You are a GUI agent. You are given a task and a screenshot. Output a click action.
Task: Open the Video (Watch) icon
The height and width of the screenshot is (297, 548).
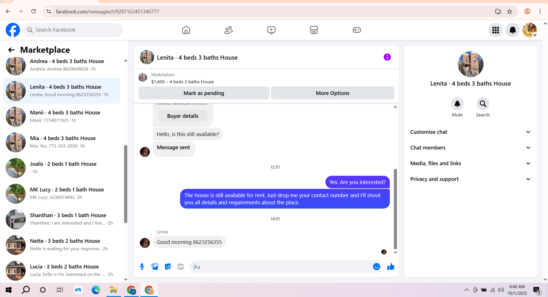(x=271, y=30)
